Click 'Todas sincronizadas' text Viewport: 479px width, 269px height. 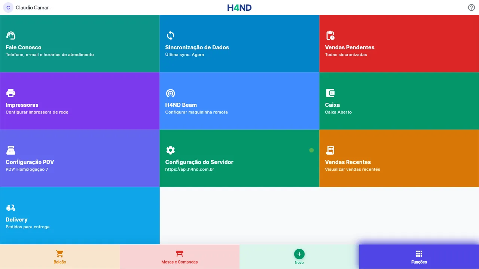pos(346,55)
